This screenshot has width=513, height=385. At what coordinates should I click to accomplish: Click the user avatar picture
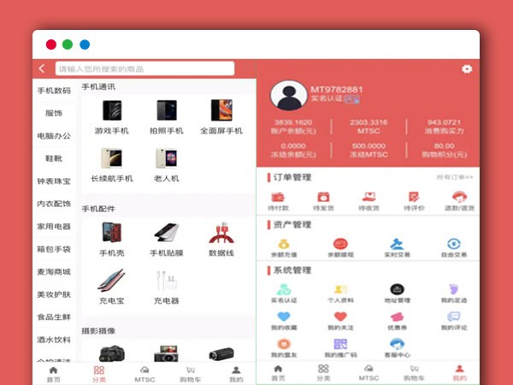[288, 97]
